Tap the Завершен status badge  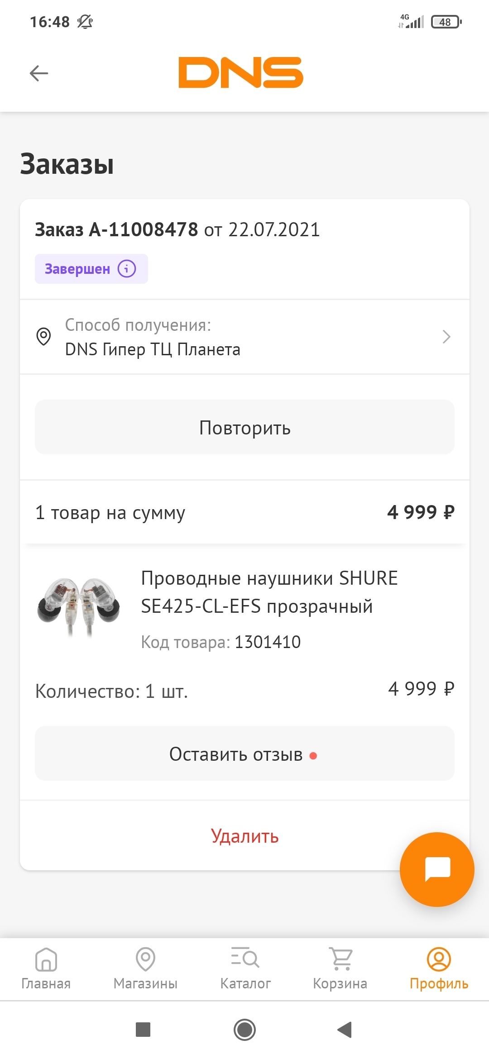77,269
